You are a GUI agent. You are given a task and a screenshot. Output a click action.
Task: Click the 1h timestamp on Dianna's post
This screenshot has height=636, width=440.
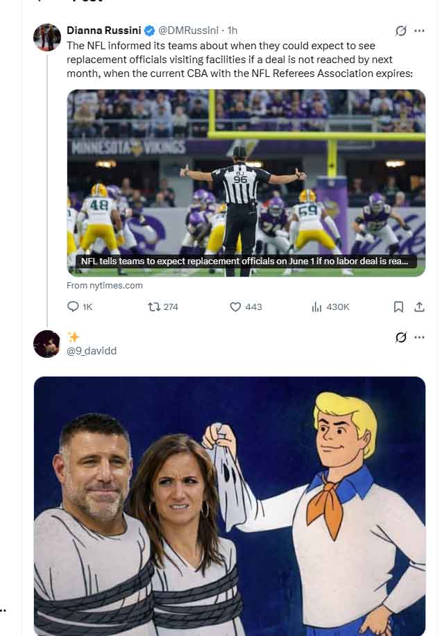pos(230,29)
